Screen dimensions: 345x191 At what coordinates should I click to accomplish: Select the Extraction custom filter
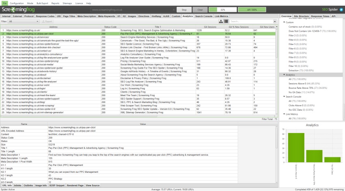tap(301, 70)
